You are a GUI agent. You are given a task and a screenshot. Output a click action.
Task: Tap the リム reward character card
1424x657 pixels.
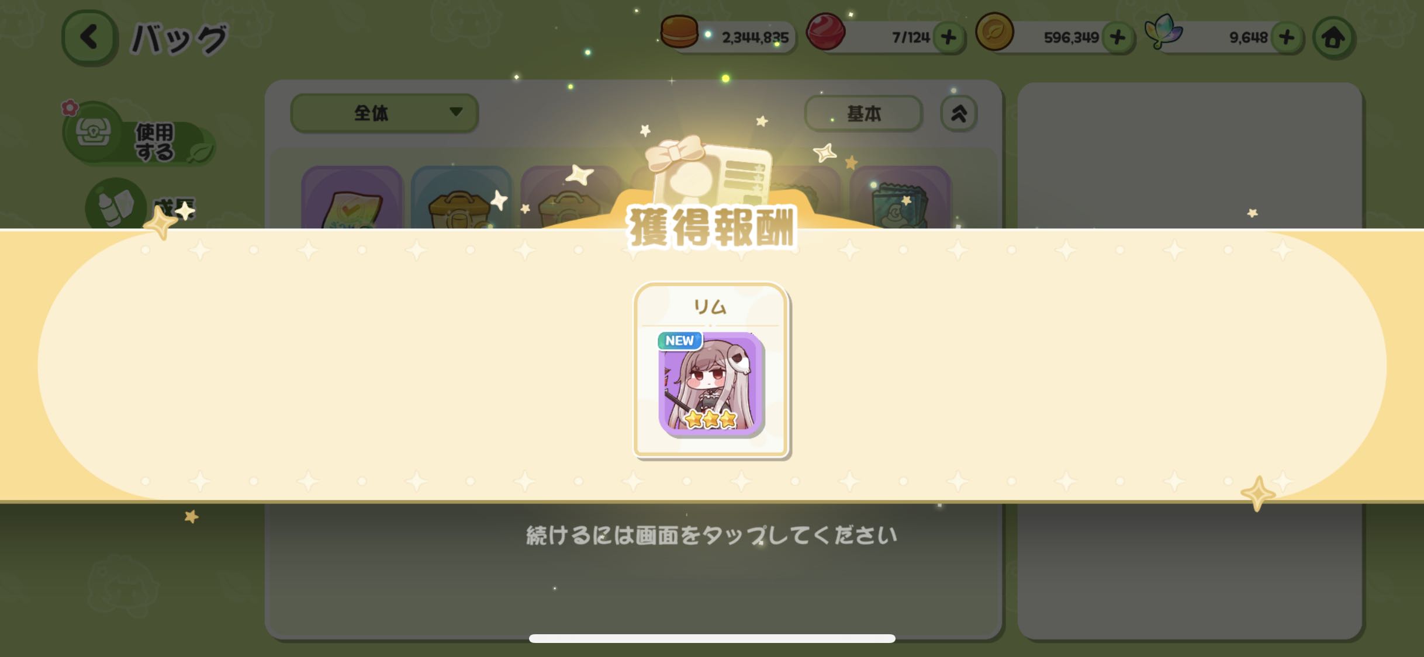tap(711, 370)
